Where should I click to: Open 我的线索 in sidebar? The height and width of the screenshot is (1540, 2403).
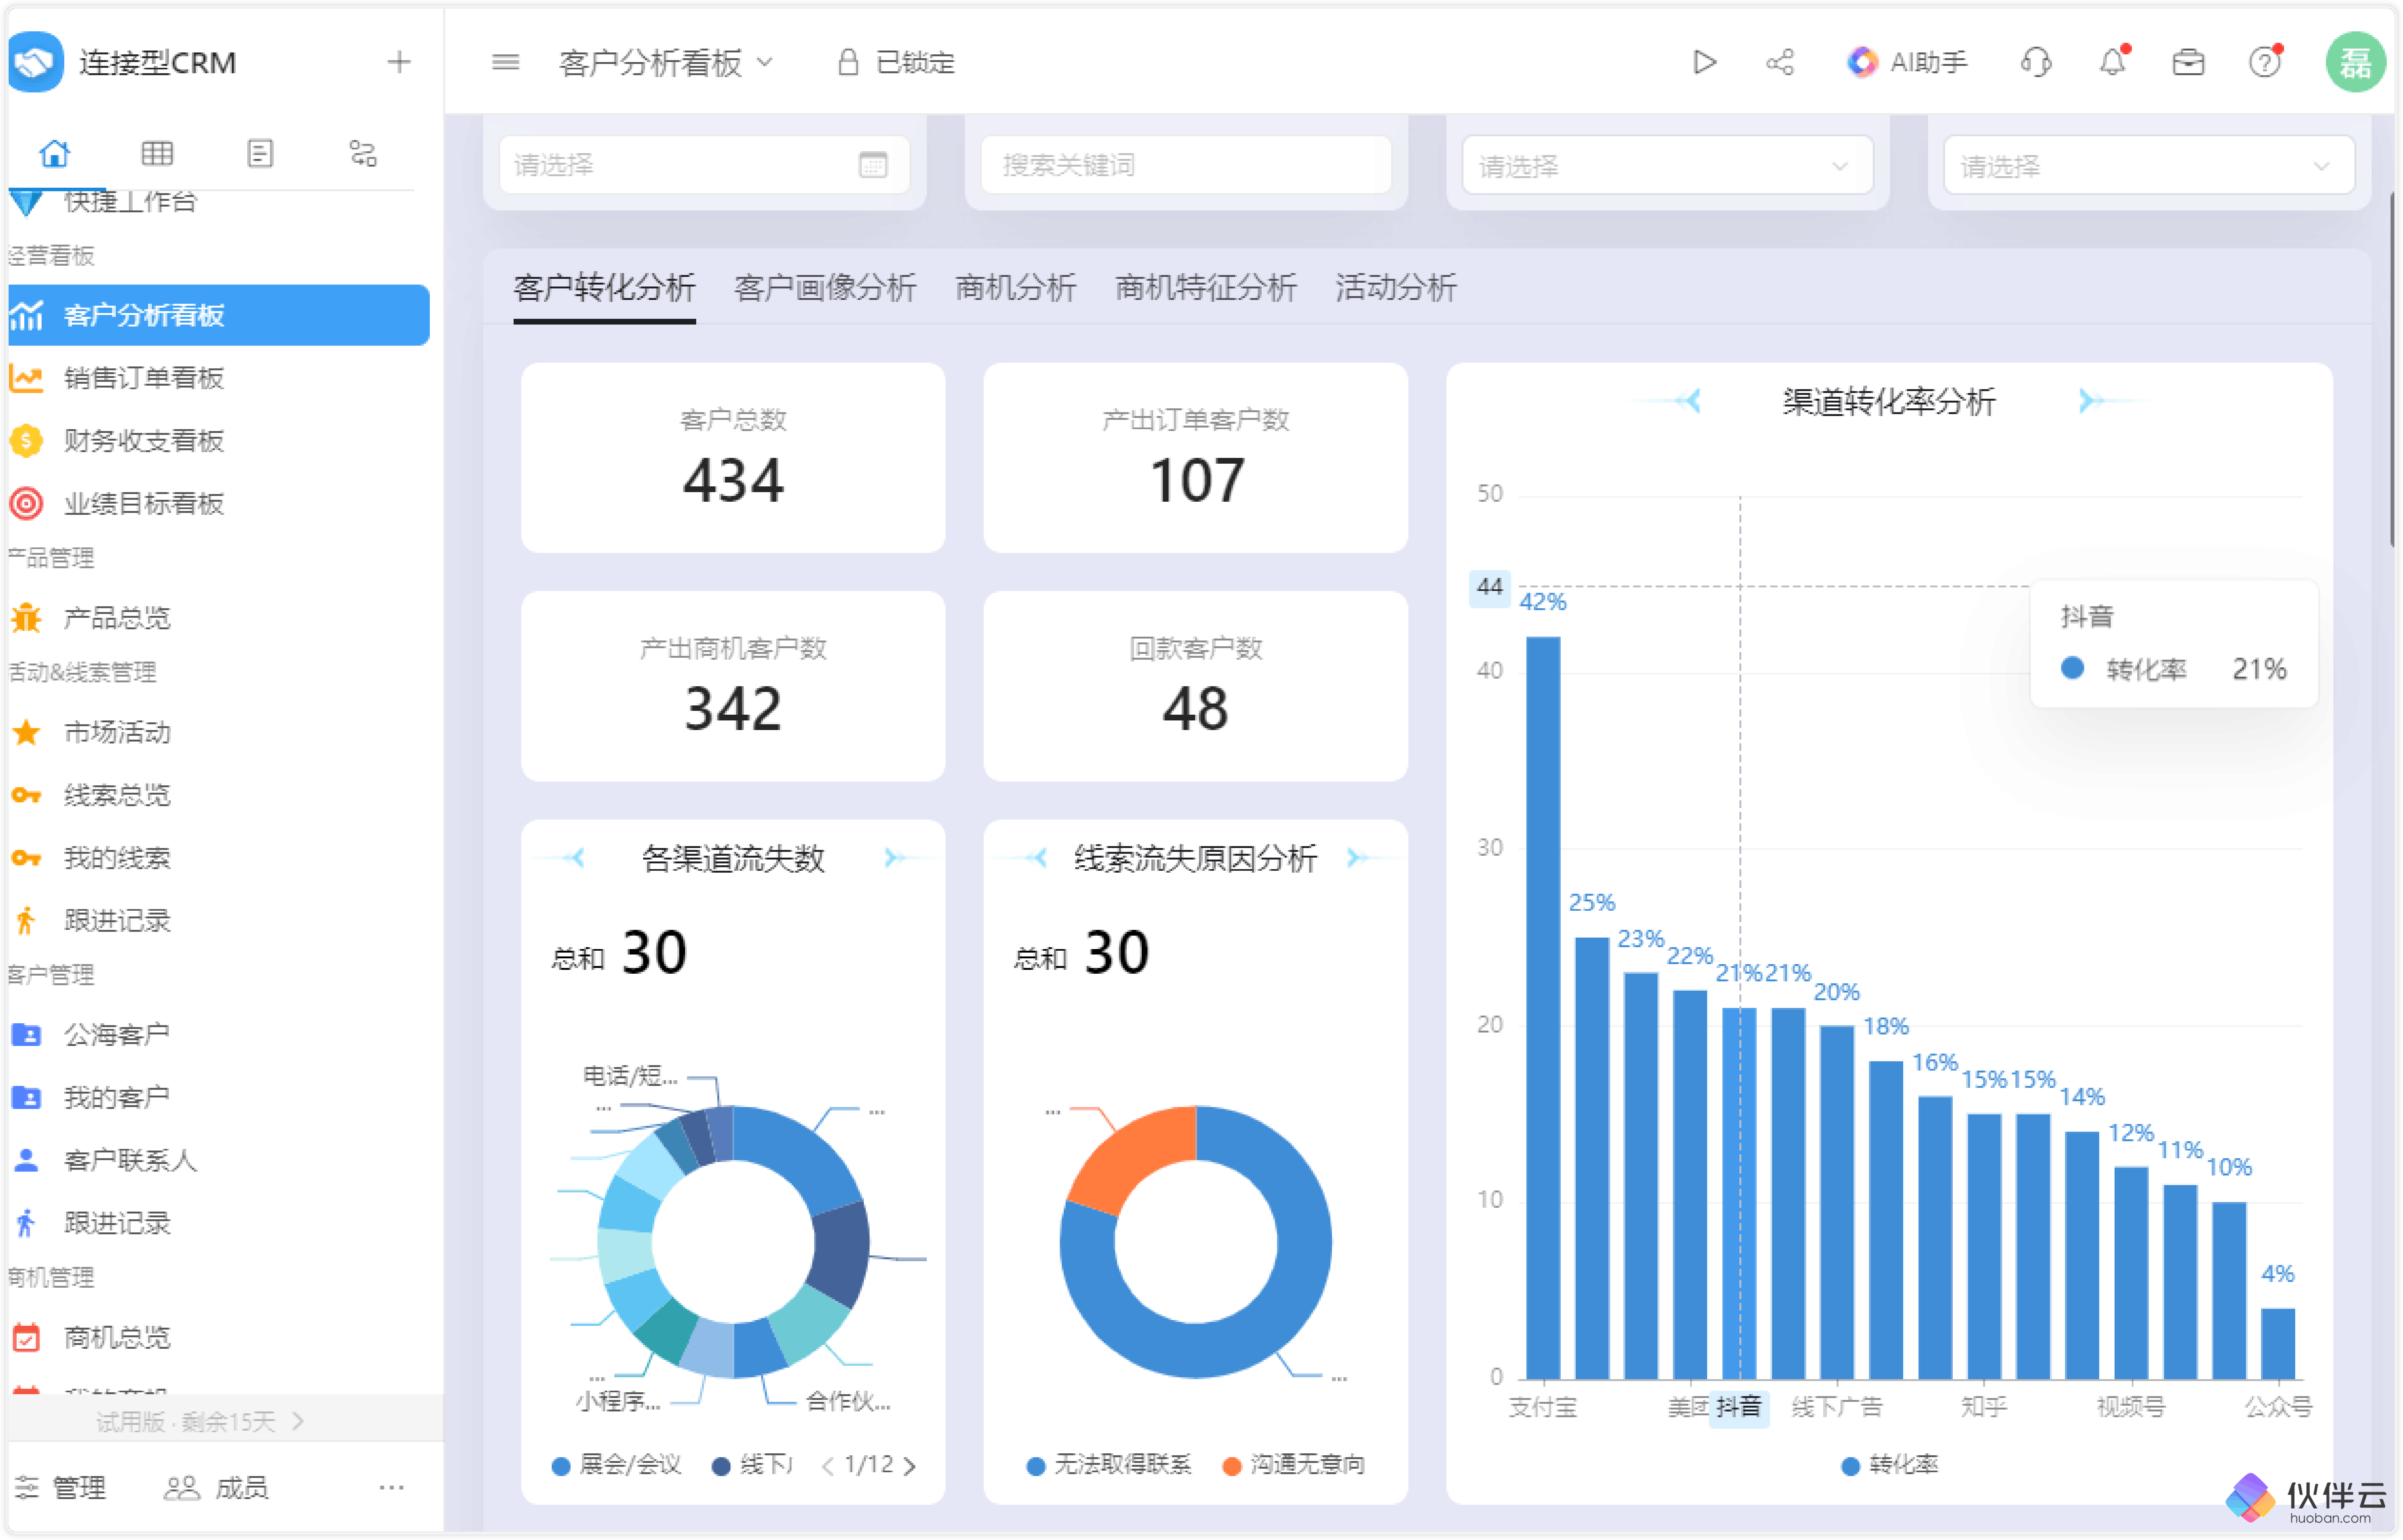219,858
